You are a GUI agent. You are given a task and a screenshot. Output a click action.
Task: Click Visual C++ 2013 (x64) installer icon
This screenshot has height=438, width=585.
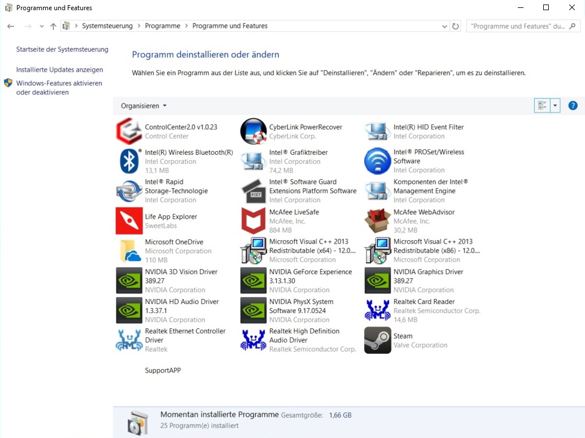[x=254, y=250]
